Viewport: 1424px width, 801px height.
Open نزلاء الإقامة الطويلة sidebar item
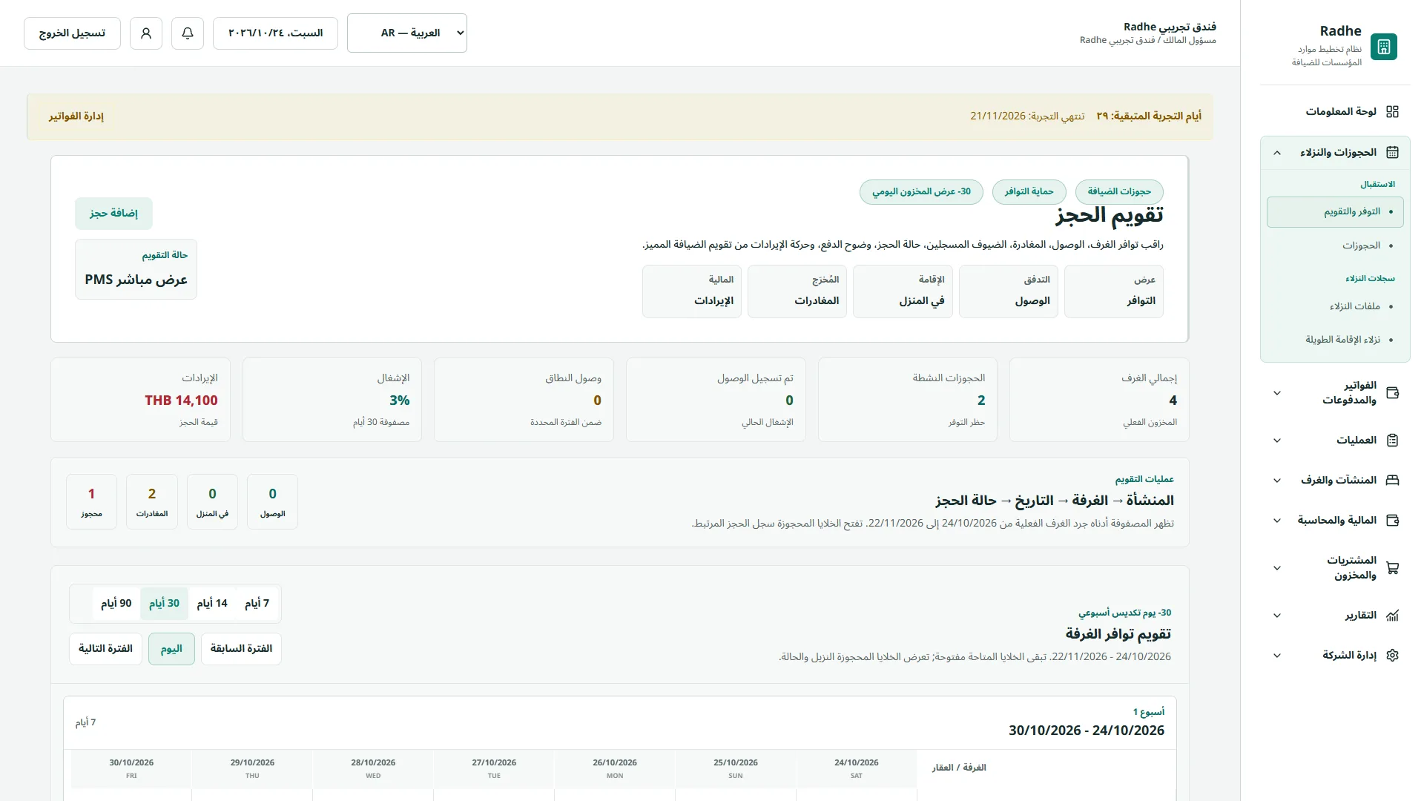[x=1335, y=340]
